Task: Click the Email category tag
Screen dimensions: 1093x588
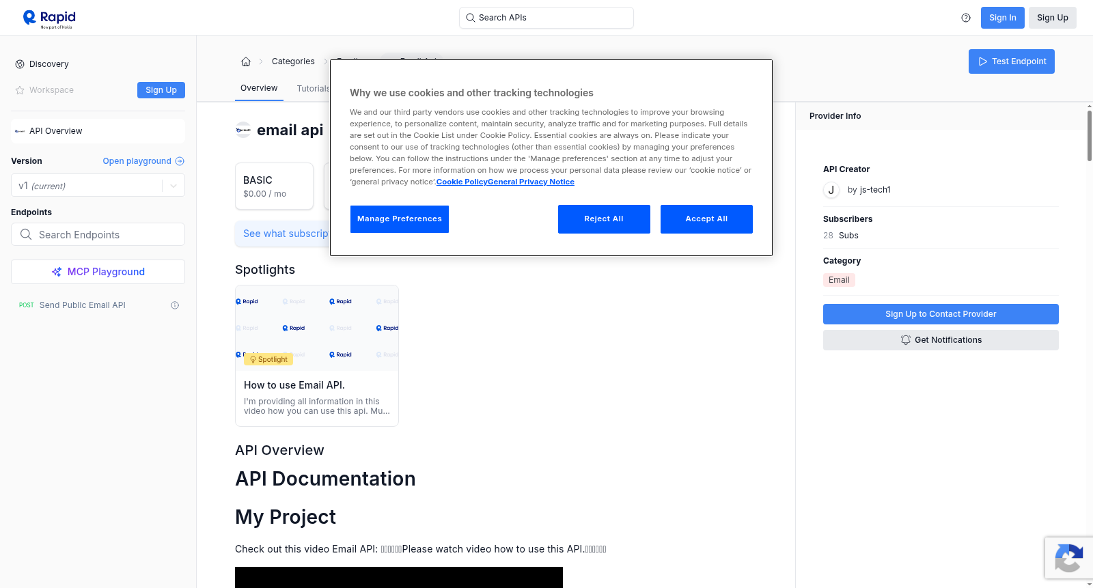Action: [839, 280]
